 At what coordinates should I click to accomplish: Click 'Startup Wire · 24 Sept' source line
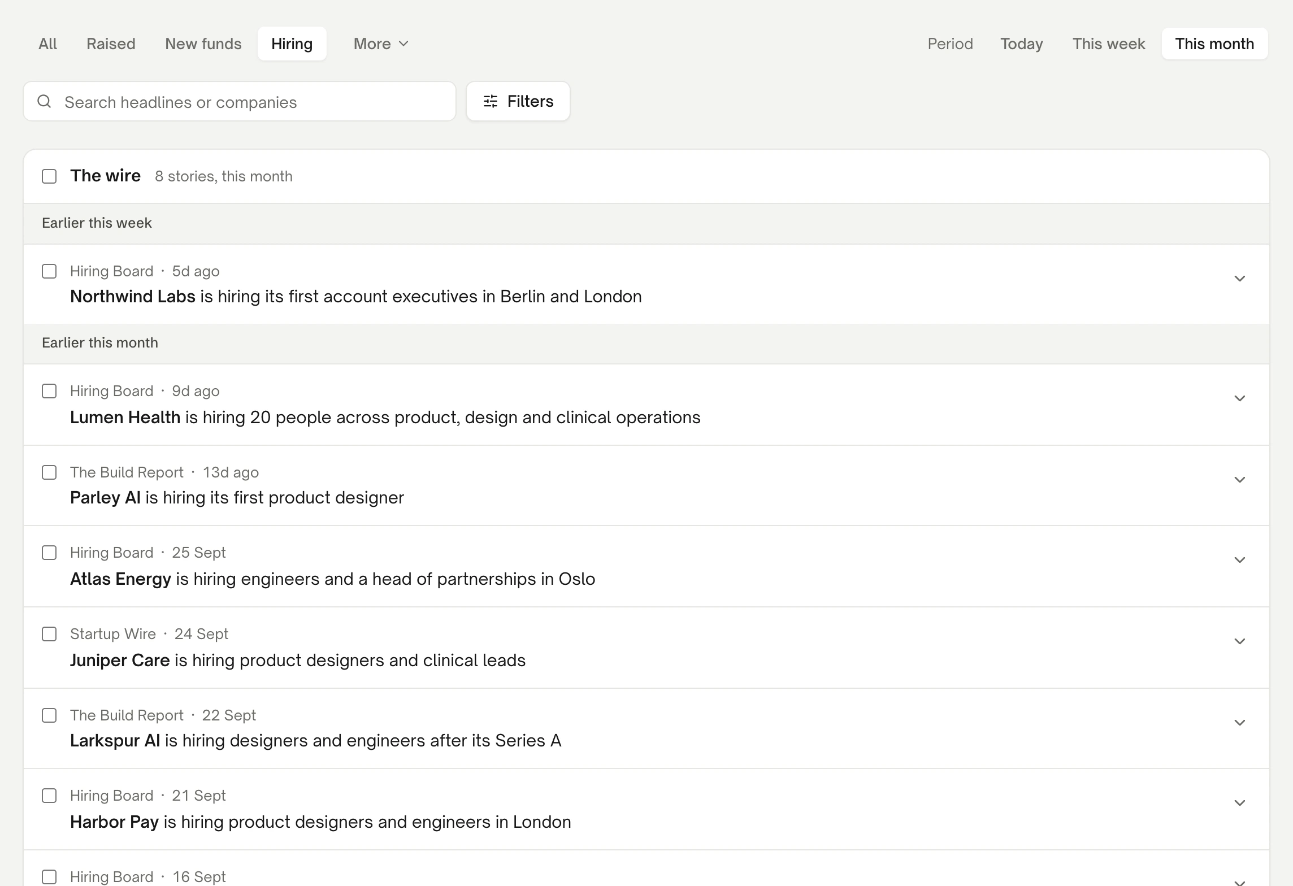coord(149,634)
